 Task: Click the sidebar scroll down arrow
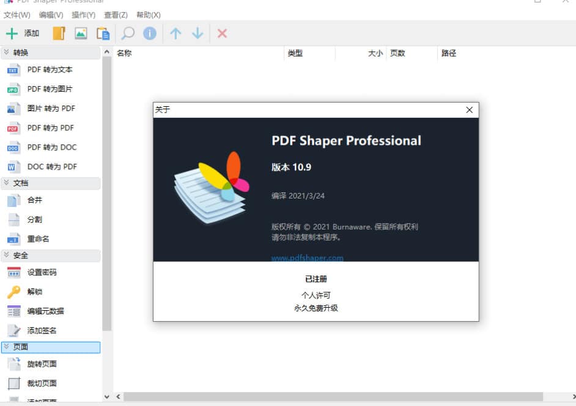coord(106,396)
